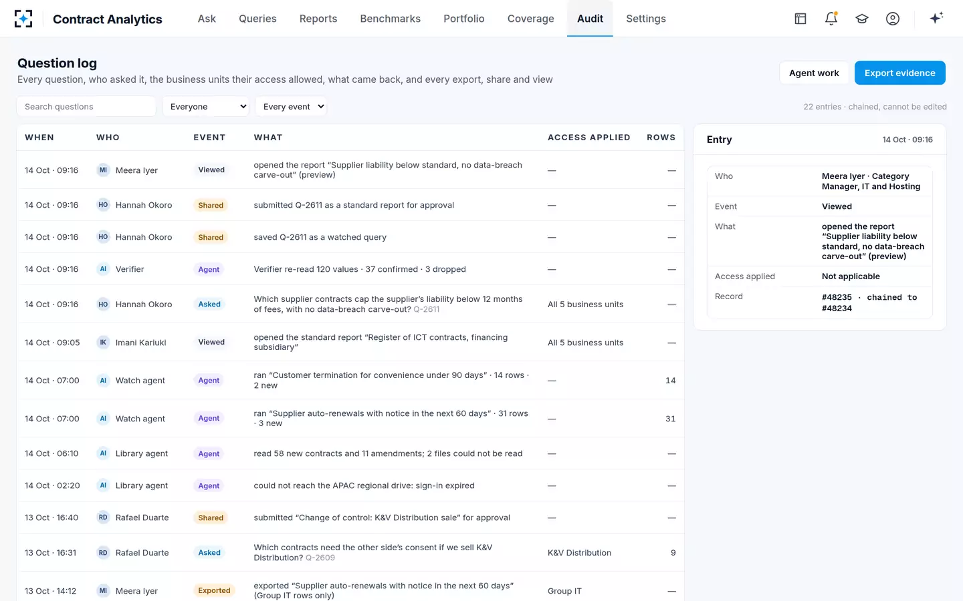
Task: Open the layout panel icon in header
Action: point(800,19)
